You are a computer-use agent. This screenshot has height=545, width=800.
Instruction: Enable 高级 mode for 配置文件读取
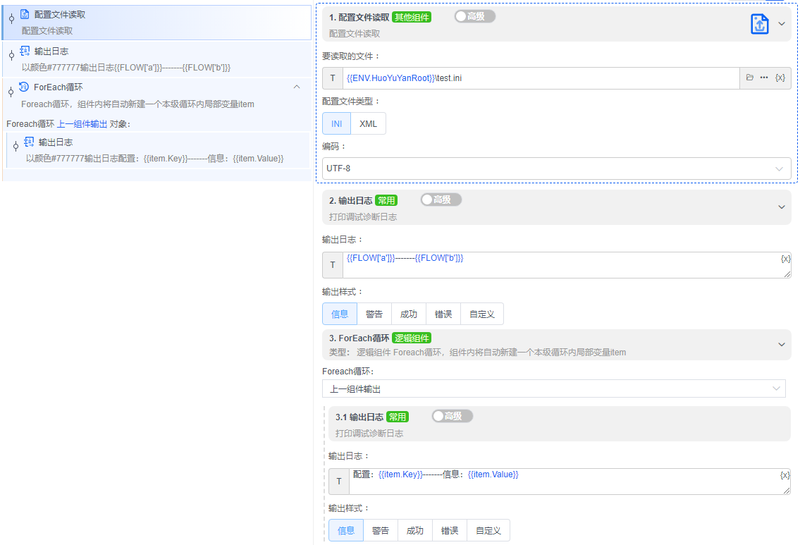point(473,16)
